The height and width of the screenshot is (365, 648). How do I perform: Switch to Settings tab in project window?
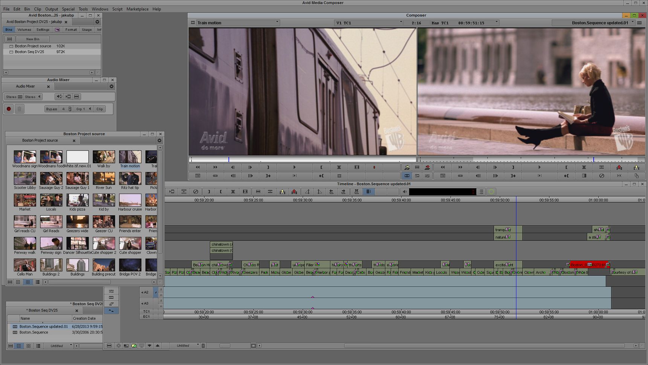[x=43, y=29]
